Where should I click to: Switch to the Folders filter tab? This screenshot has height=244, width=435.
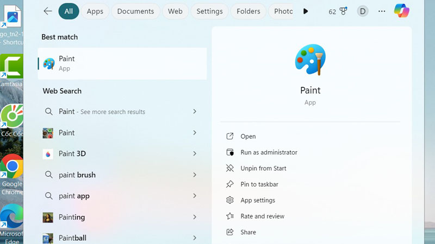tap(248, 11)
